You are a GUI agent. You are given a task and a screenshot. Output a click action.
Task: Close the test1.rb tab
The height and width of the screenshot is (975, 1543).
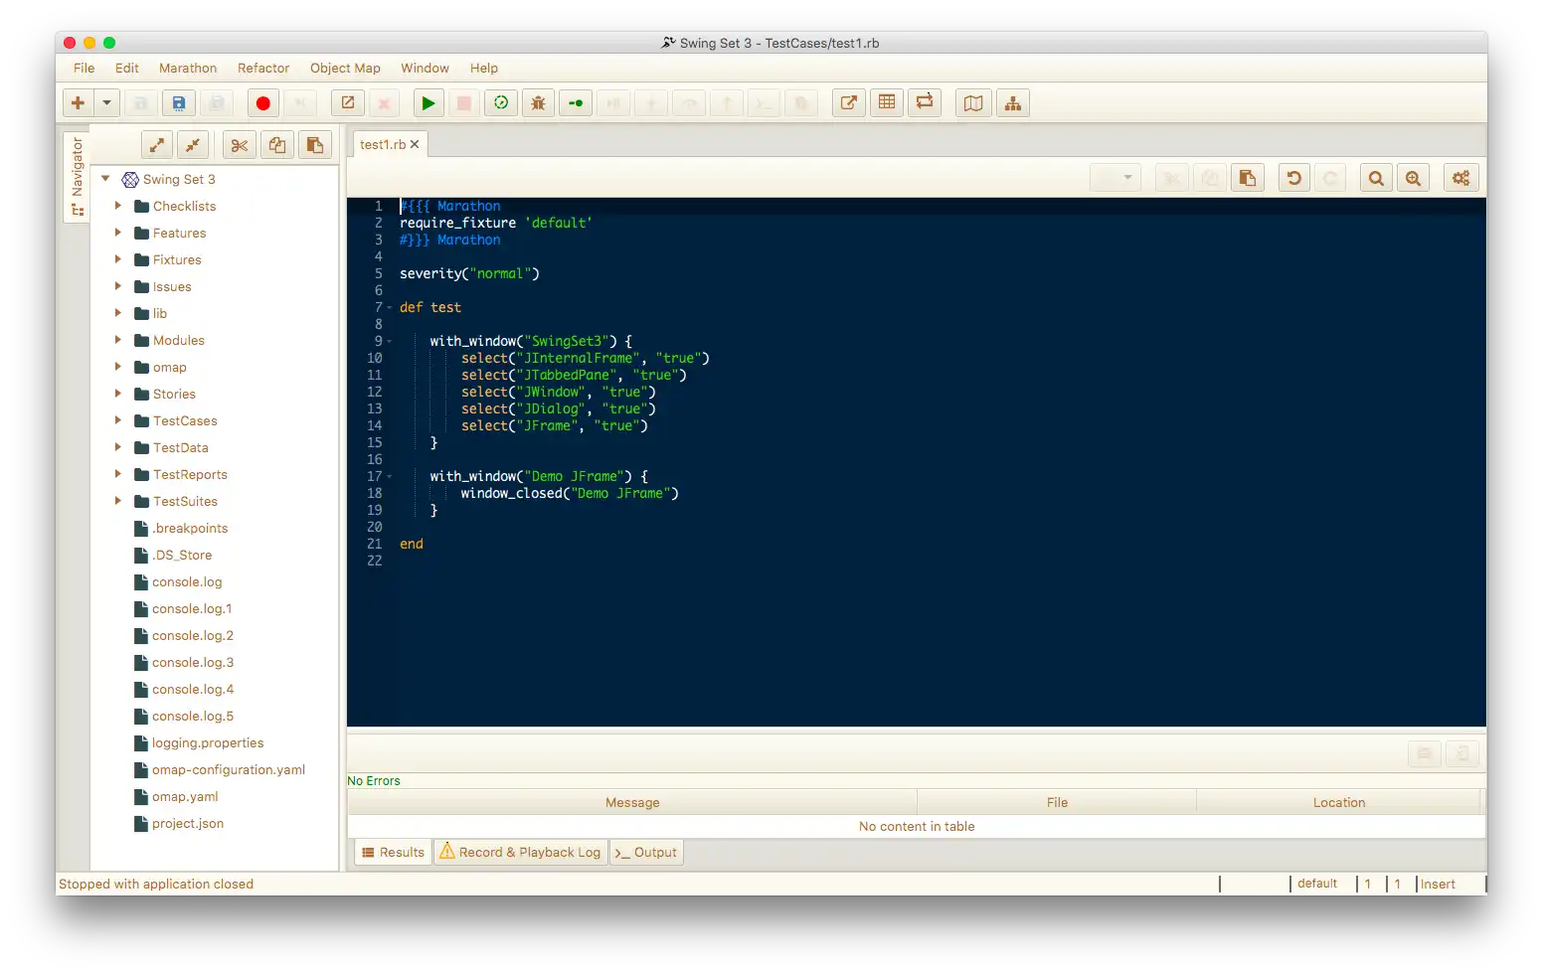click(x=415, y=145)
